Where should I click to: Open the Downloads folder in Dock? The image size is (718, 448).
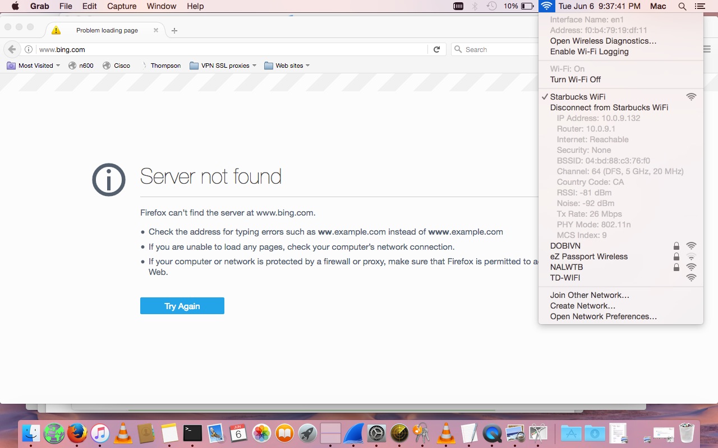click(595, 433)
